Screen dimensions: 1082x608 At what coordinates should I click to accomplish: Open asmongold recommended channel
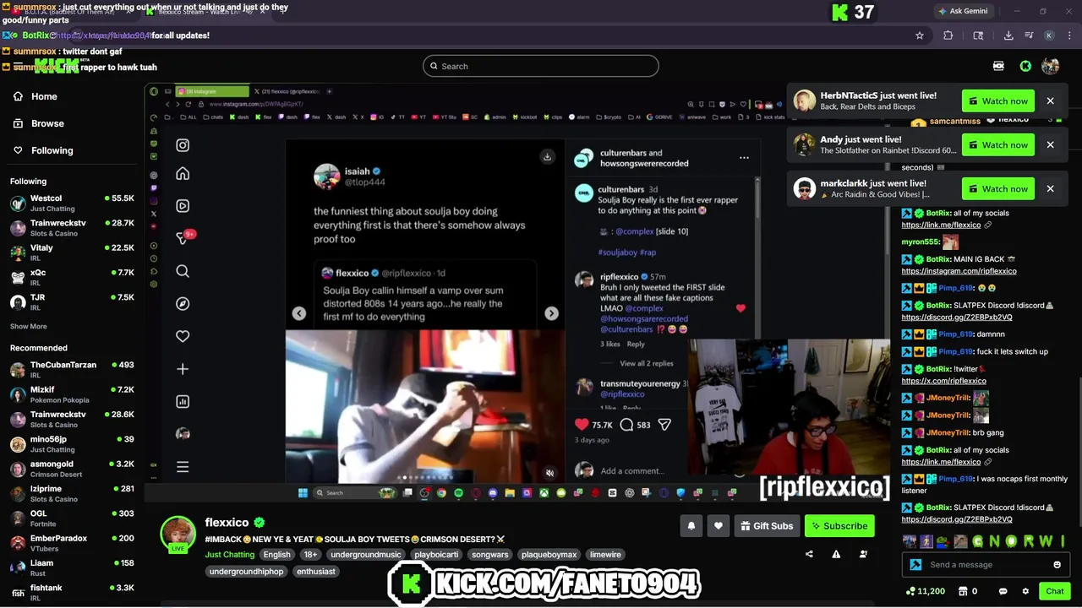pyautogui.click(x=72, y=469)
